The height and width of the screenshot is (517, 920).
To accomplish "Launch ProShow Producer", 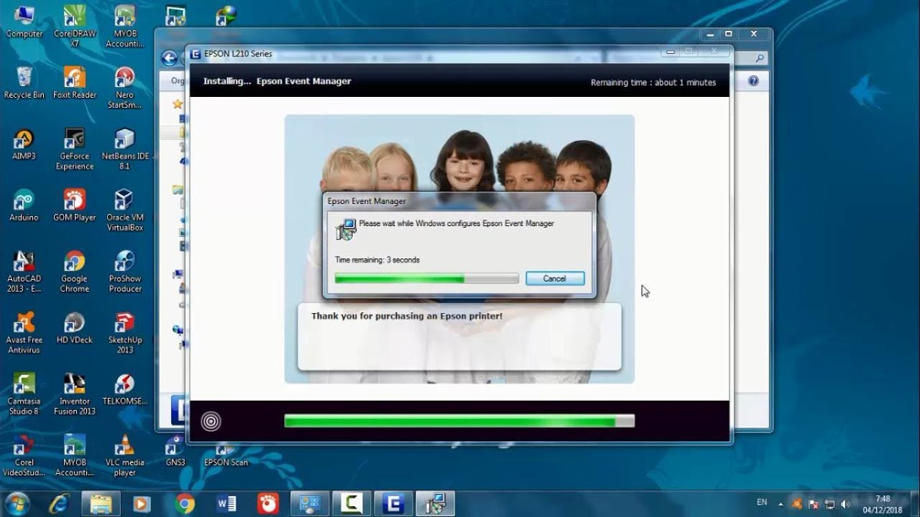I will point(125,271).
